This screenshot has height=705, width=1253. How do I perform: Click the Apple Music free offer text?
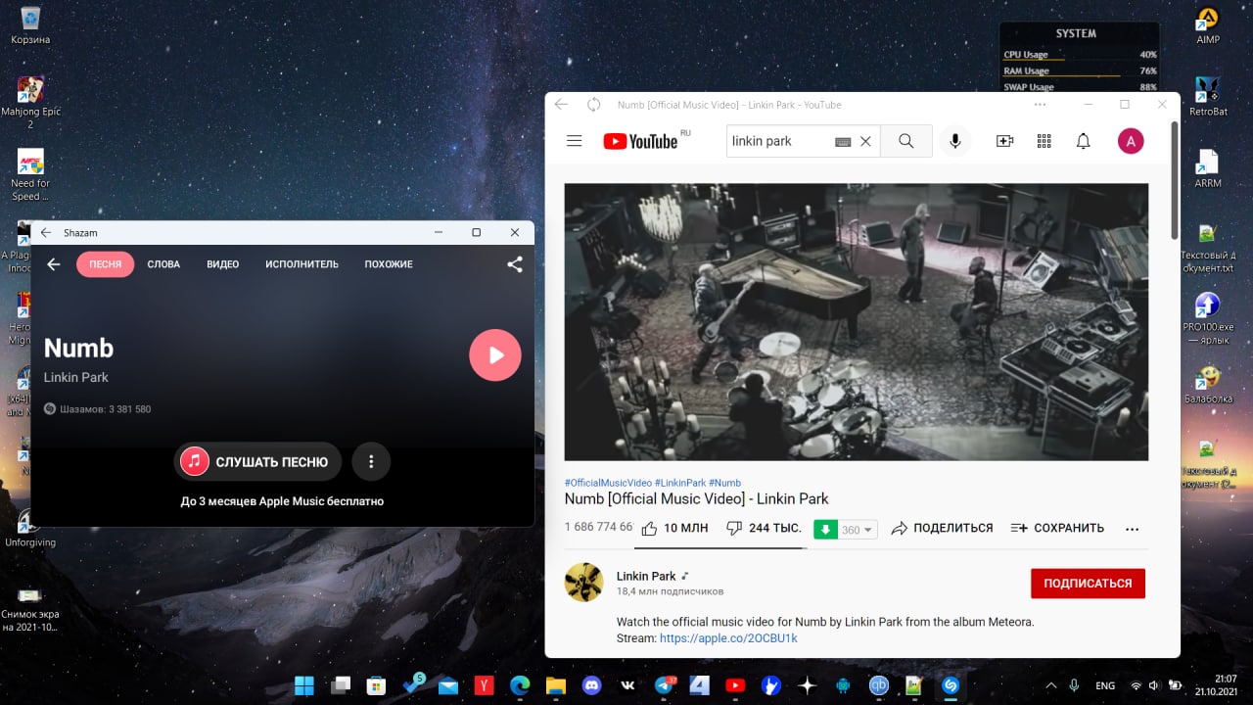[282, 501]
